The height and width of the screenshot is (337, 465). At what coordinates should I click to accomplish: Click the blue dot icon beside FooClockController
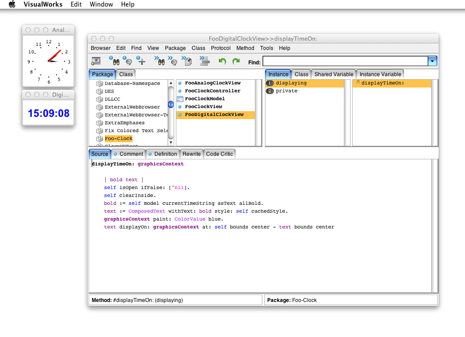[180, 91]
